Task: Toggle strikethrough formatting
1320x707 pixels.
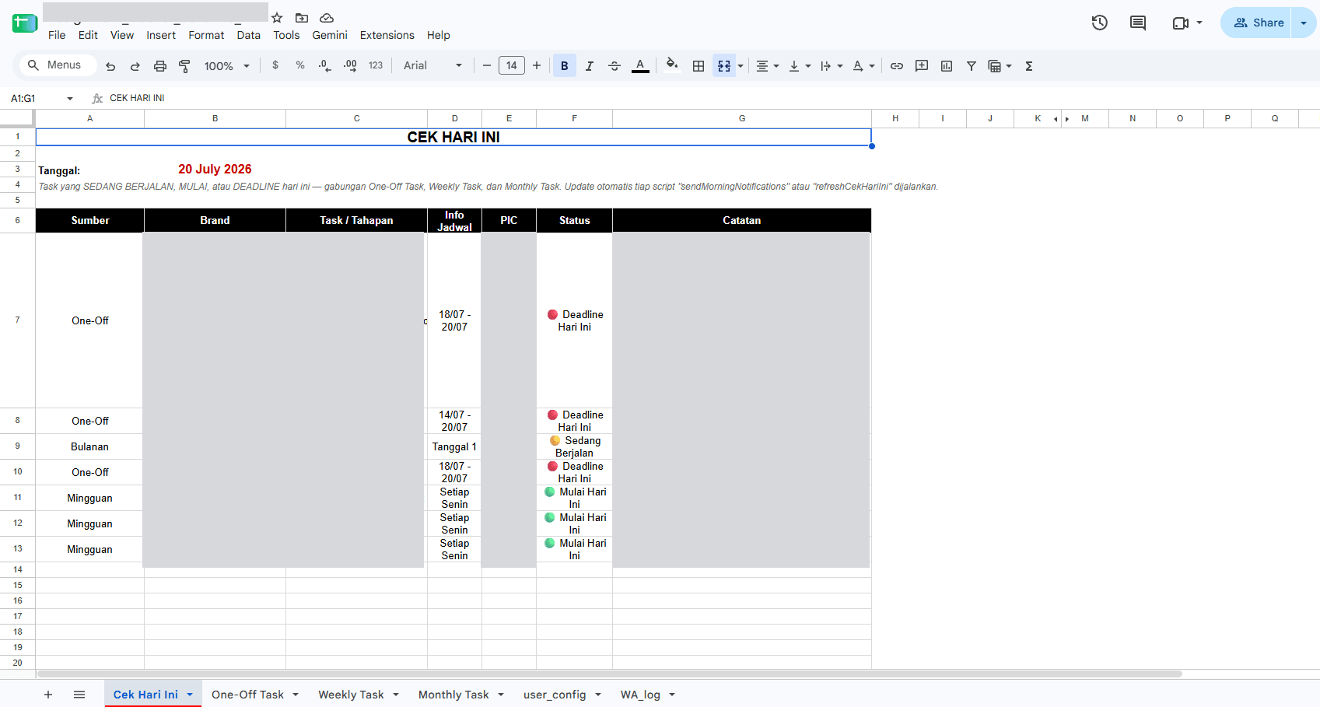Action: pyautogui.click(x=614, y=66)
